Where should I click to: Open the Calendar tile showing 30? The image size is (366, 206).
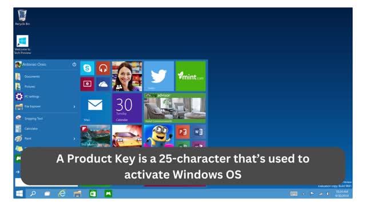click(127, 108)
